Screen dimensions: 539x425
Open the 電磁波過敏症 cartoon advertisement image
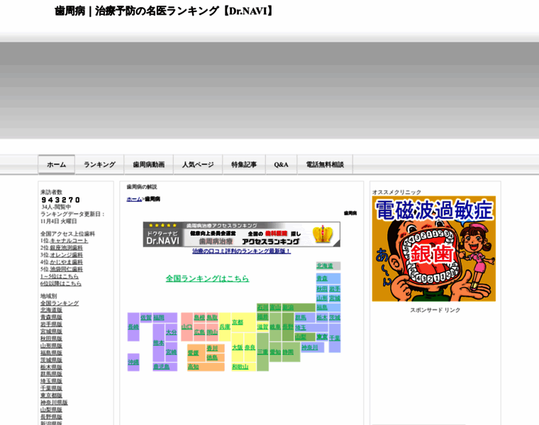(433, 249)
